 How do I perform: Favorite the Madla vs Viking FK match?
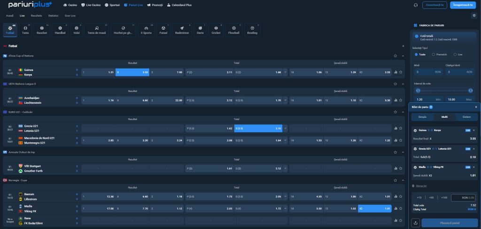tap(401, 208)
